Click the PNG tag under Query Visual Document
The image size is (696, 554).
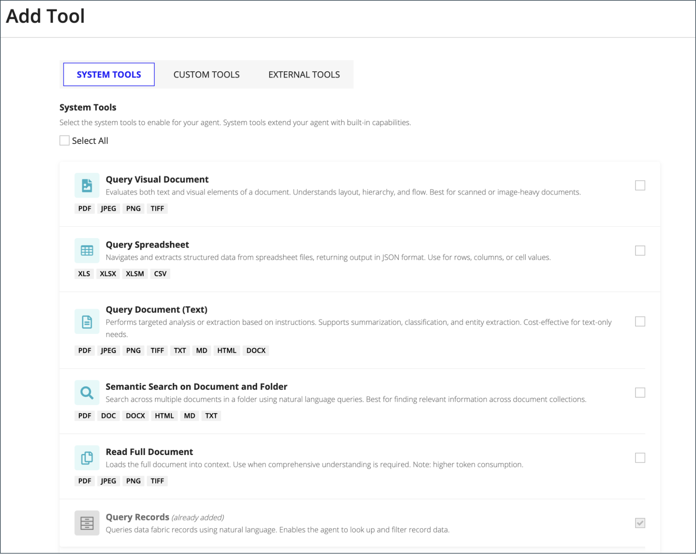pos(133,209)
